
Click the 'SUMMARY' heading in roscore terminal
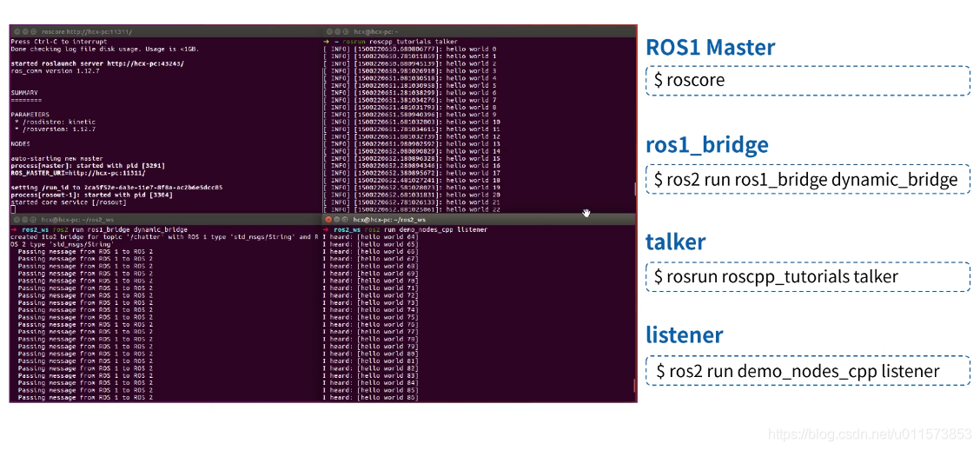[23, 92]
